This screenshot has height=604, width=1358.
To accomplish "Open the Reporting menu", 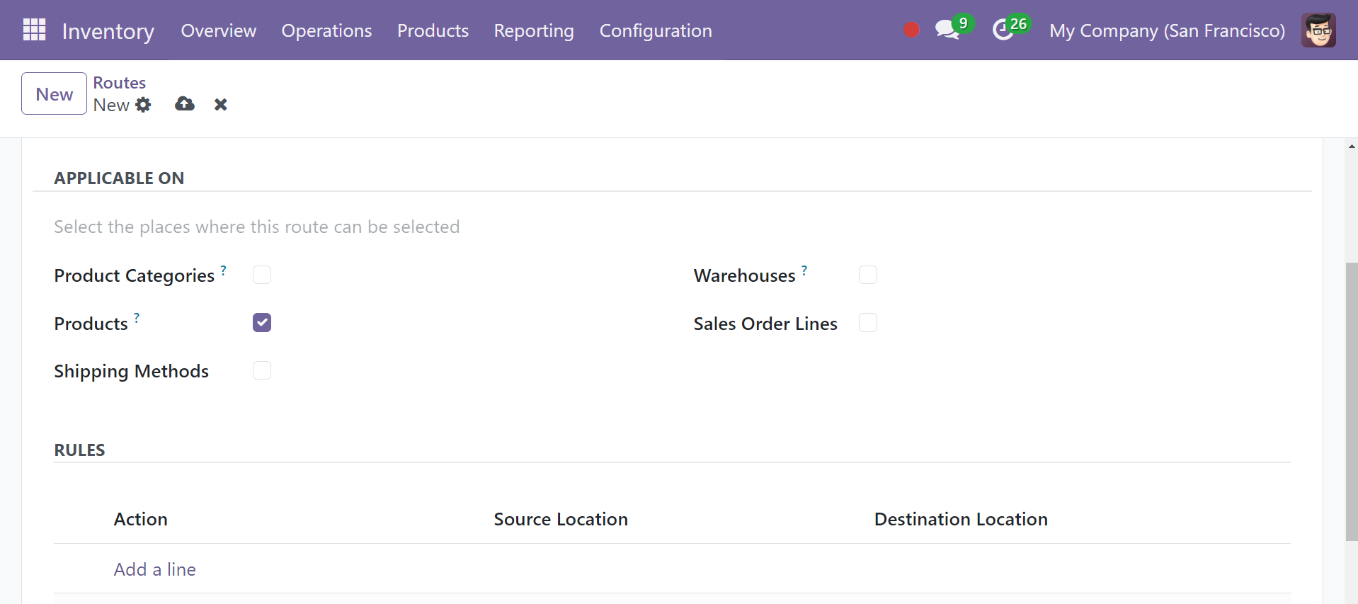I will (534, 30).
